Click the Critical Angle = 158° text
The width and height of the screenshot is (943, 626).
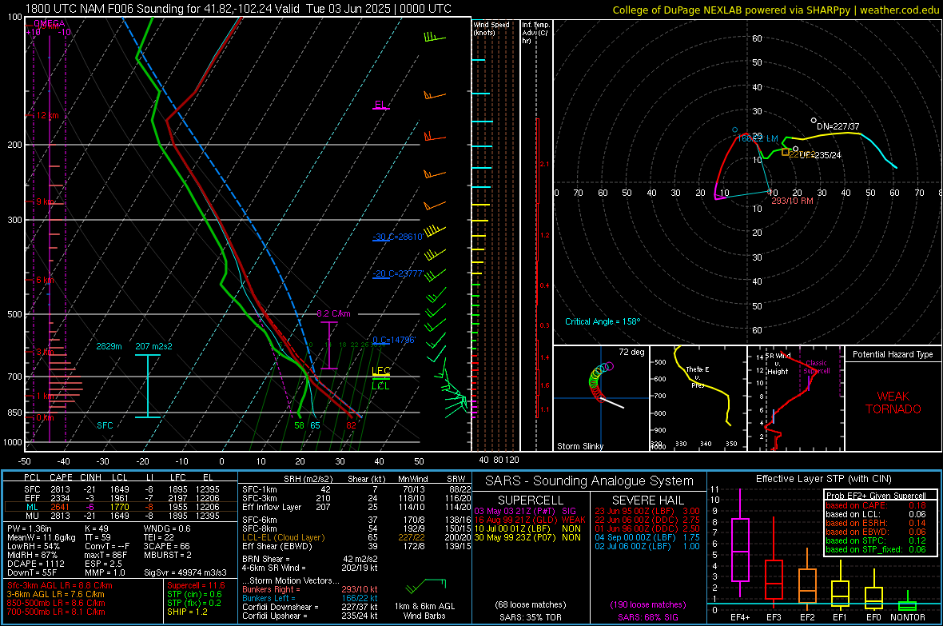pyautogui.click(x=603, y=321)
